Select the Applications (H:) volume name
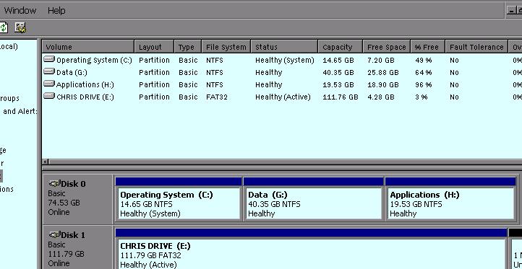Viewport: 522px width, 269px height. 85,84
